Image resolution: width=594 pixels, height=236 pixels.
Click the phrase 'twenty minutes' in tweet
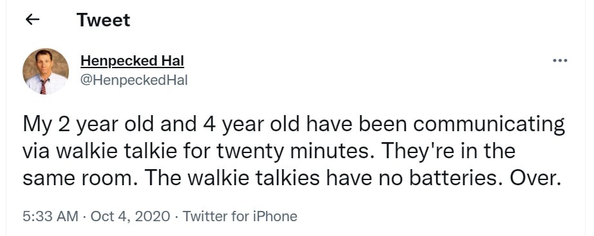(298, 152)
